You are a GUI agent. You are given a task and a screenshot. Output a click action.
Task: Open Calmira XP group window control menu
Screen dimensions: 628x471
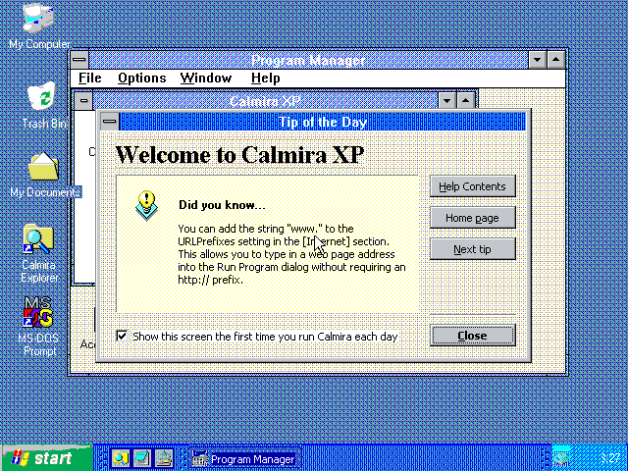(x=83, y=100)
